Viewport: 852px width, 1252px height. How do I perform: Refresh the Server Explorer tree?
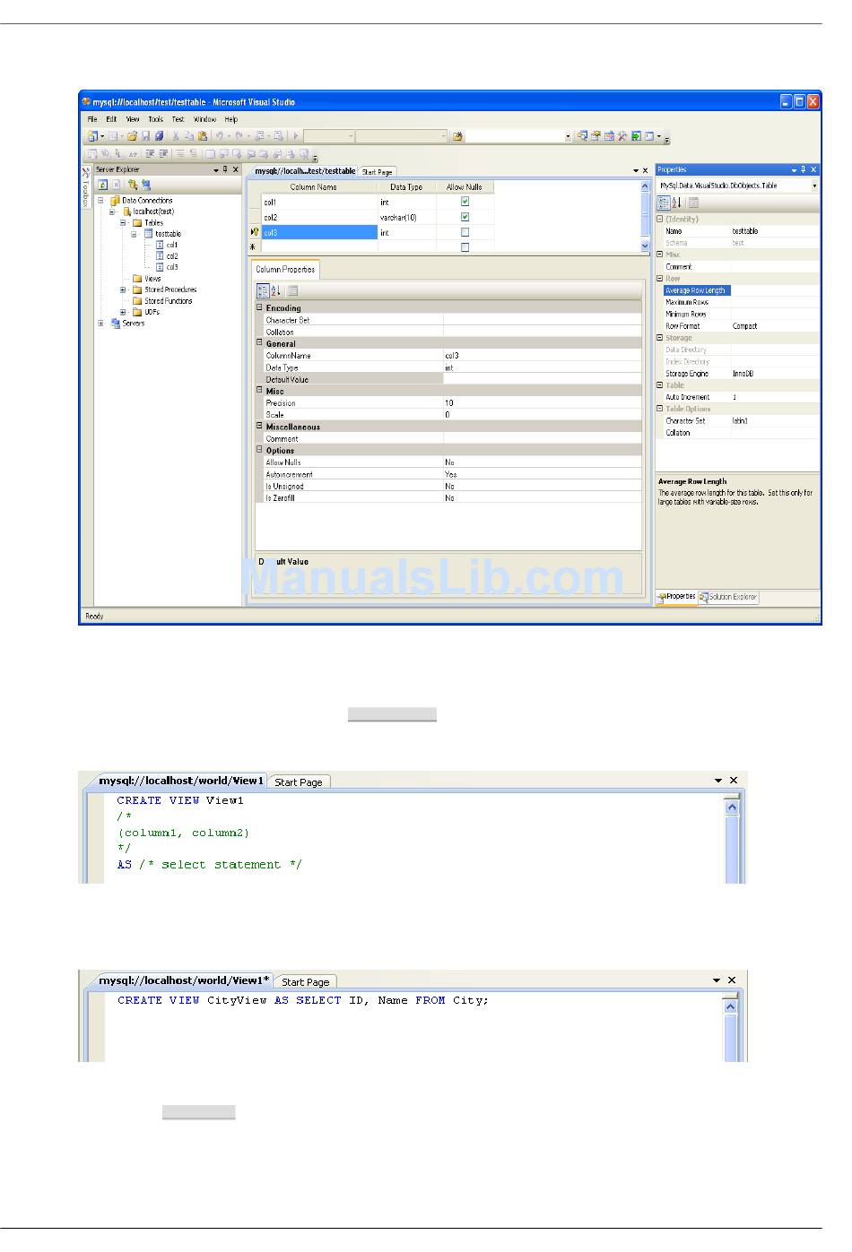[103, 185]
